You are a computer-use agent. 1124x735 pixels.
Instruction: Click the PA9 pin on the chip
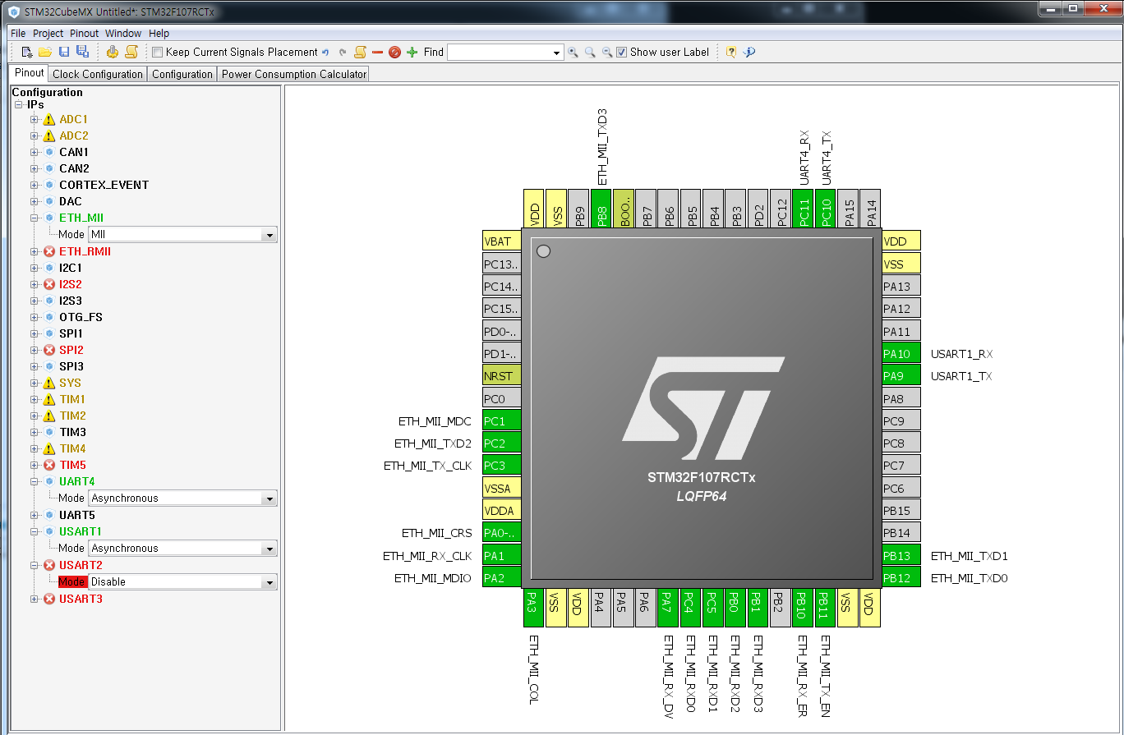coord(901,376)
